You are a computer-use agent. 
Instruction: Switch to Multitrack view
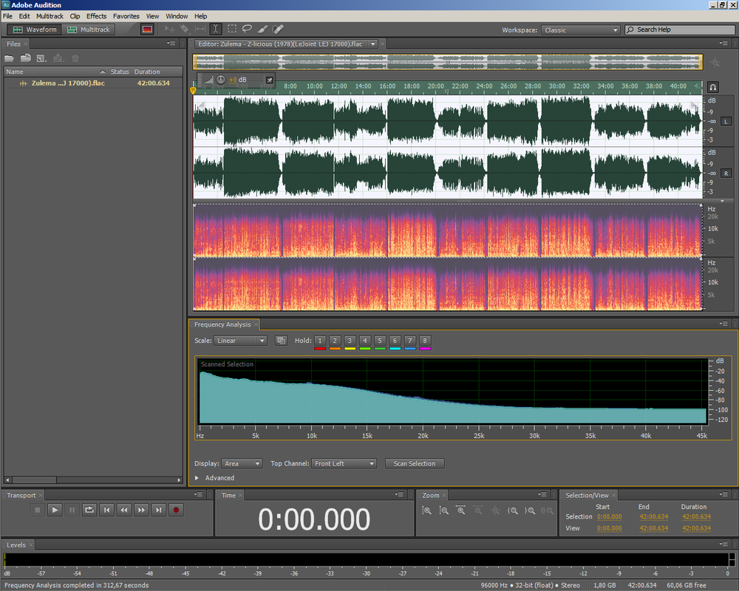coord(89,30)
